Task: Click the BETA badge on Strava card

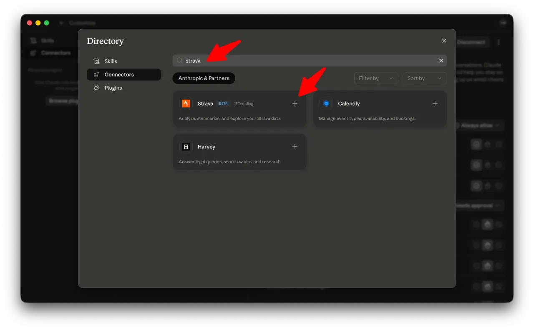Action: click(x=223, y=103)
